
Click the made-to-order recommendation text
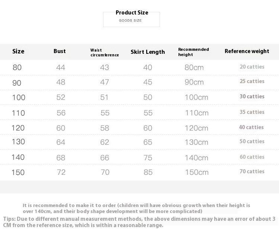point(136,208)
